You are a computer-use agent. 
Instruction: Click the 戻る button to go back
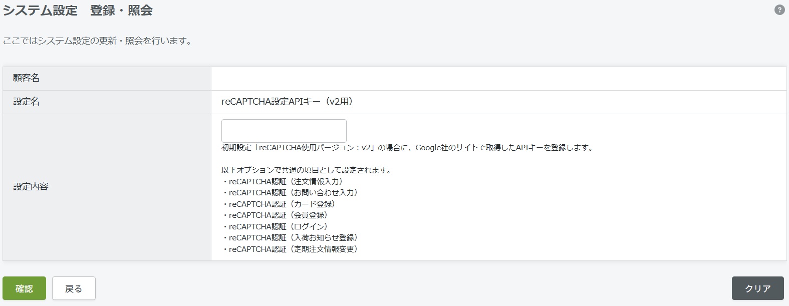click(74, 288)
